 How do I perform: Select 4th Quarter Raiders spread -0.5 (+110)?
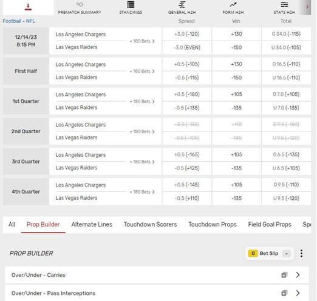[x=187, y=198]
